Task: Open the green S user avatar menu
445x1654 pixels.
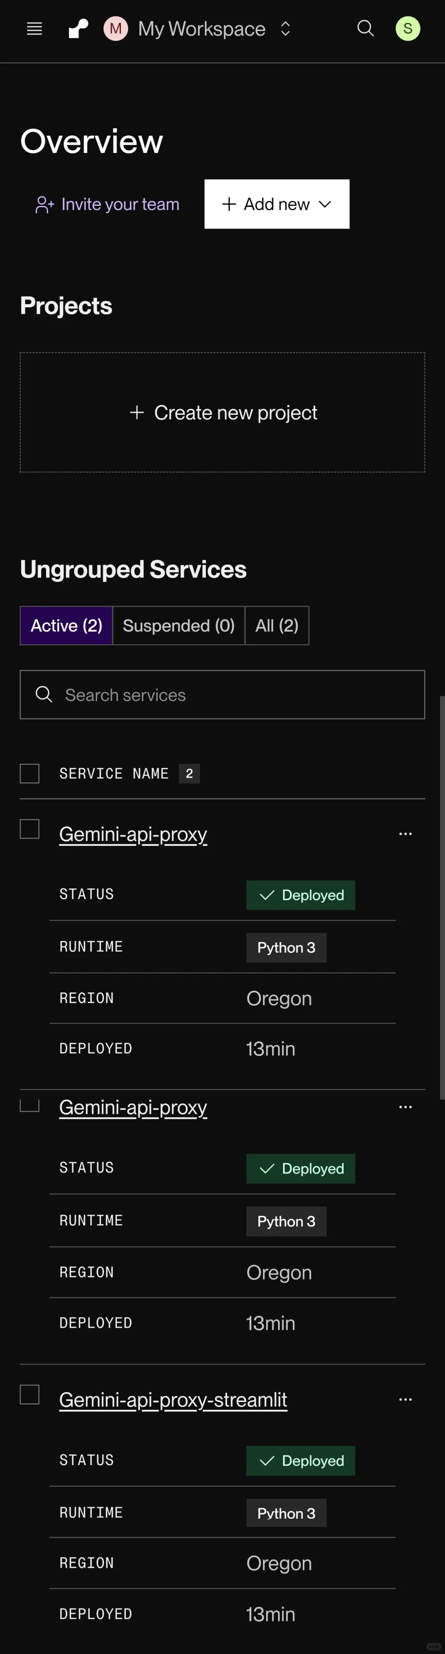Action: coord(408,29)
